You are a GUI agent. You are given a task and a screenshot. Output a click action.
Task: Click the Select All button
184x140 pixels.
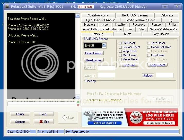(x=129, y=65)
